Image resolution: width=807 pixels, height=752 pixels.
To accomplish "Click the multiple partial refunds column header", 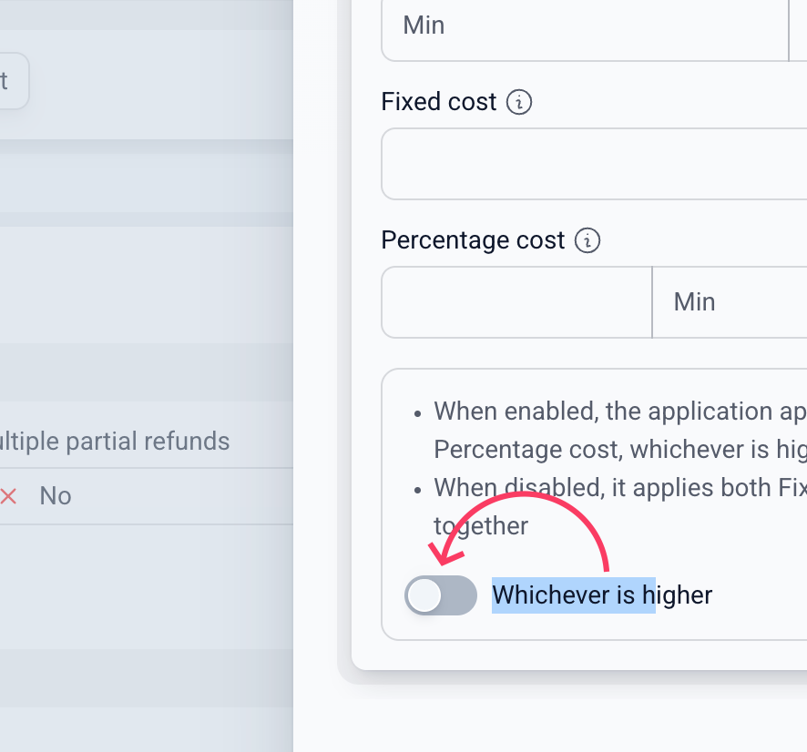I will [x=115, y=442].
